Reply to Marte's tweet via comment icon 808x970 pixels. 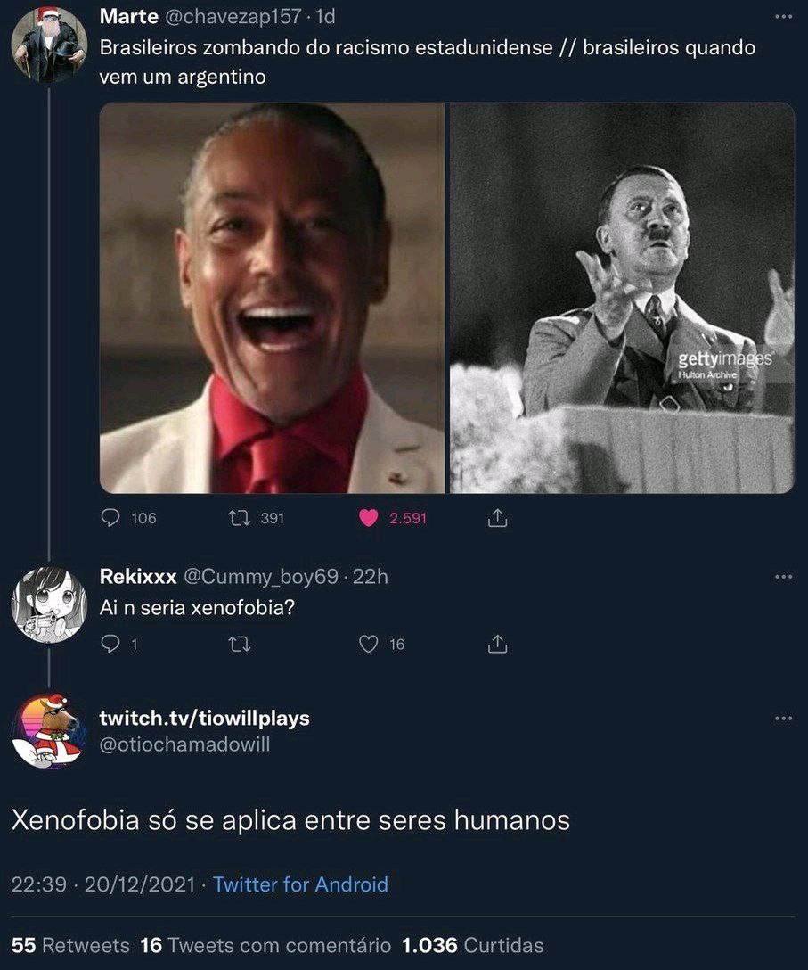[x=110, y=517]
